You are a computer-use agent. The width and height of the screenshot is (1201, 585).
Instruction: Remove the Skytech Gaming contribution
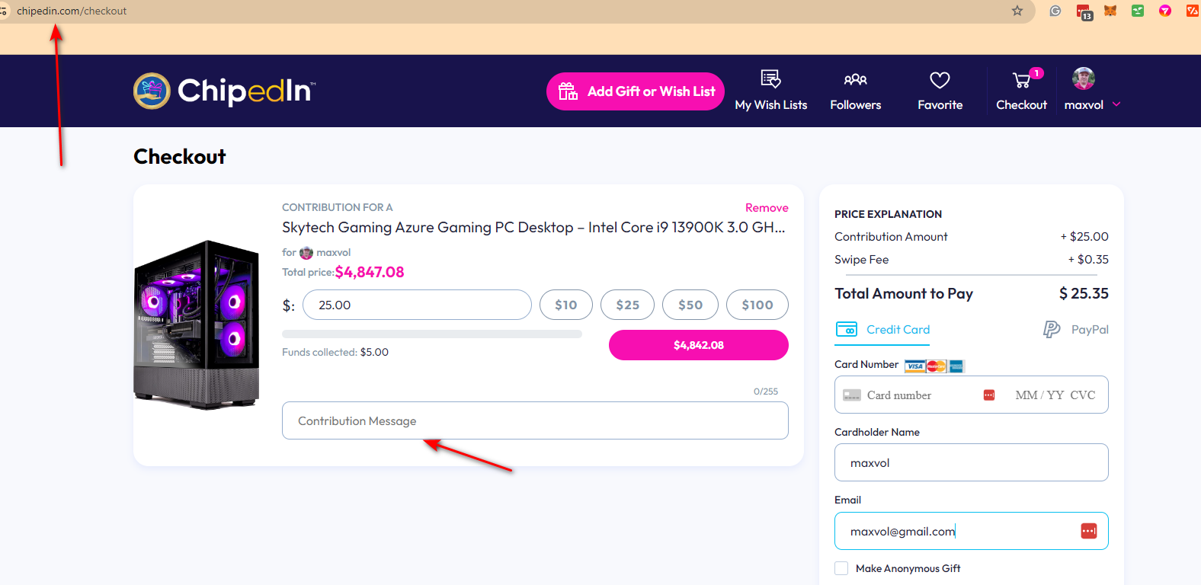click(767, 208)
